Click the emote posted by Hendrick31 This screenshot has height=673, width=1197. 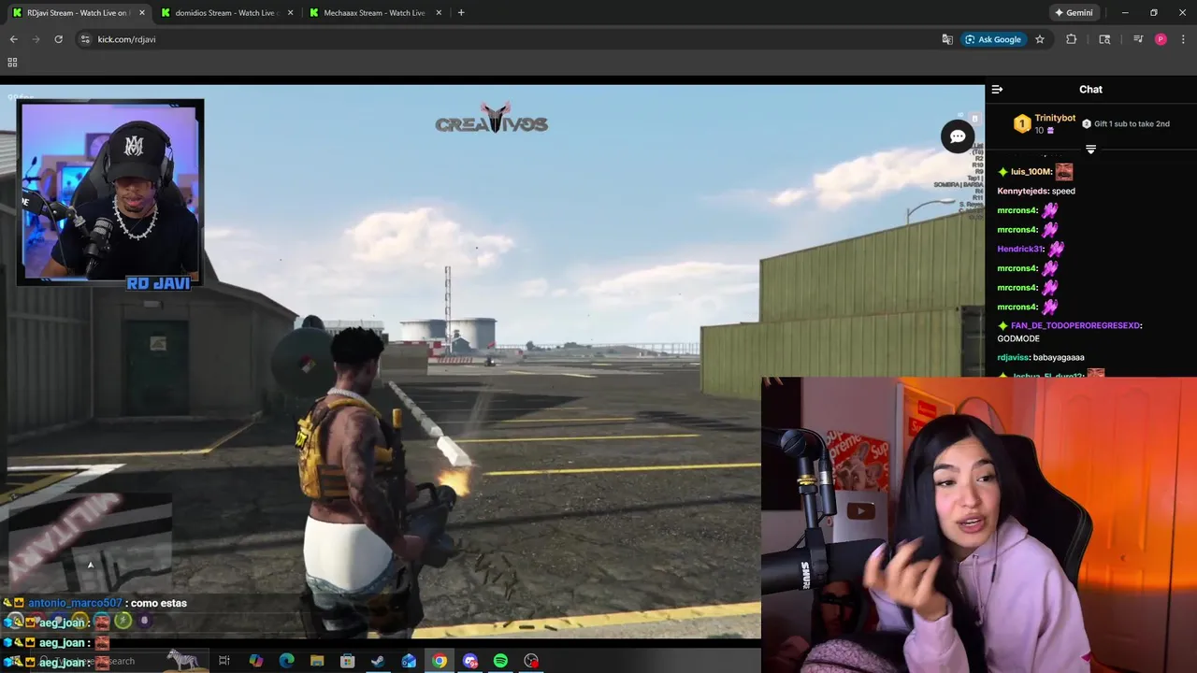[x=1056, y=249]
